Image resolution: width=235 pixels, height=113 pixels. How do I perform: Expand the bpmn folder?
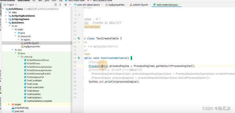[x=18, y=40]
